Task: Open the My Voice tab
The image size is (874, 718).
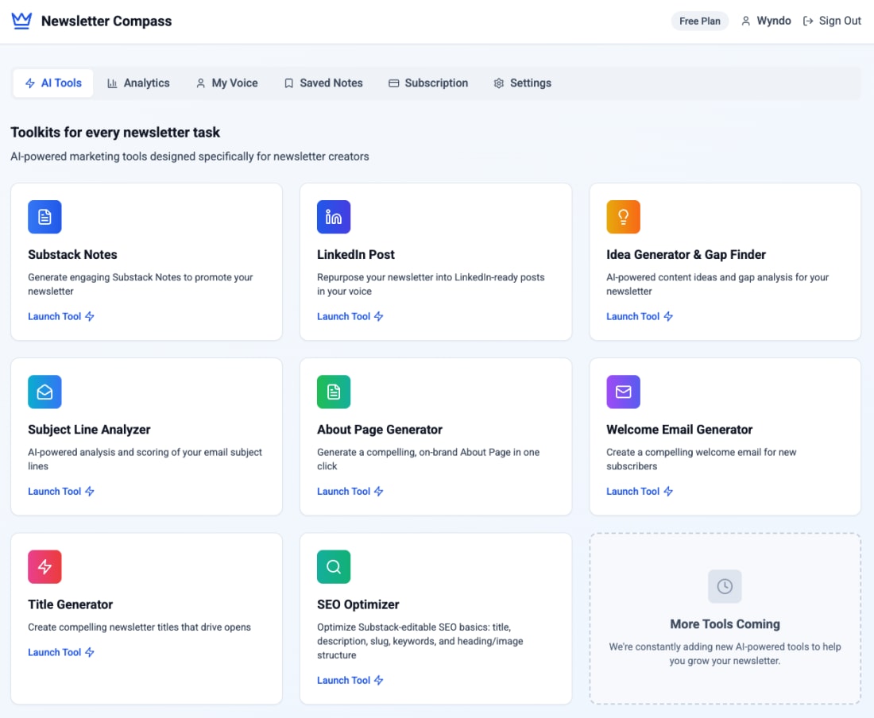Action: pyautogui.click(x=226, y=83)
